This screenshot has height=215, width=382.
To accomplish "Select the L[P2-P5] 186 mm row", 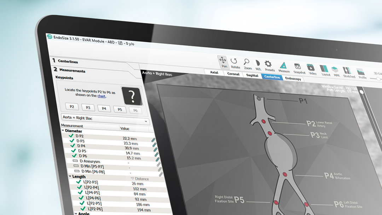I will [122, 204].
